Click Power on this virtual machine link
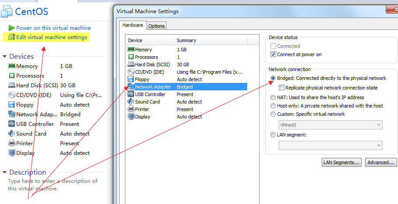 (x=53, y=28)
